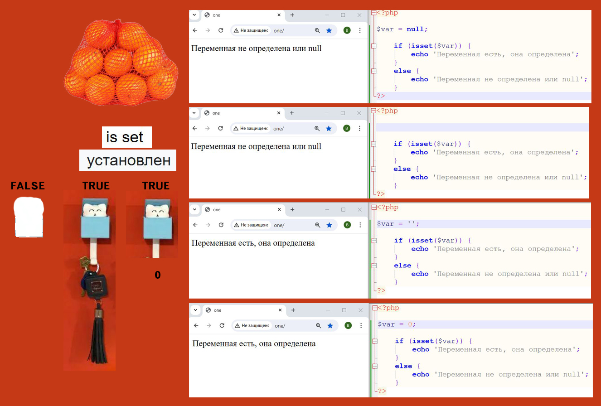601x406 pixels.
Task: Toggle the bookmark star in the third browser
Action: [330, 225]
